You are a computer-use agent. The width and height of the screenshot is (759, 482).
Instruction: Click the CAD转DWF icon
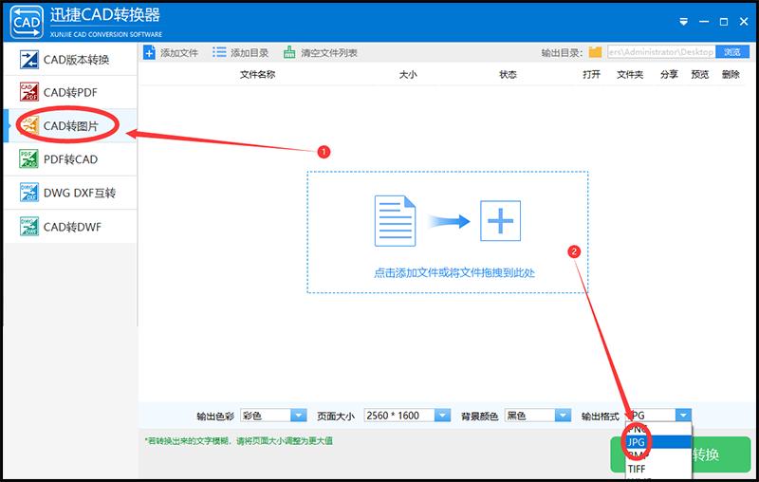click(x=29, y=227)
